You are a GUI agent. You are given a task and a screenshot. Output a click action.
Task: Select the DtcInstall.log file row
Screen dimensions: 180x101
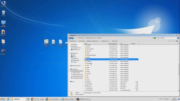pos(111,90)
